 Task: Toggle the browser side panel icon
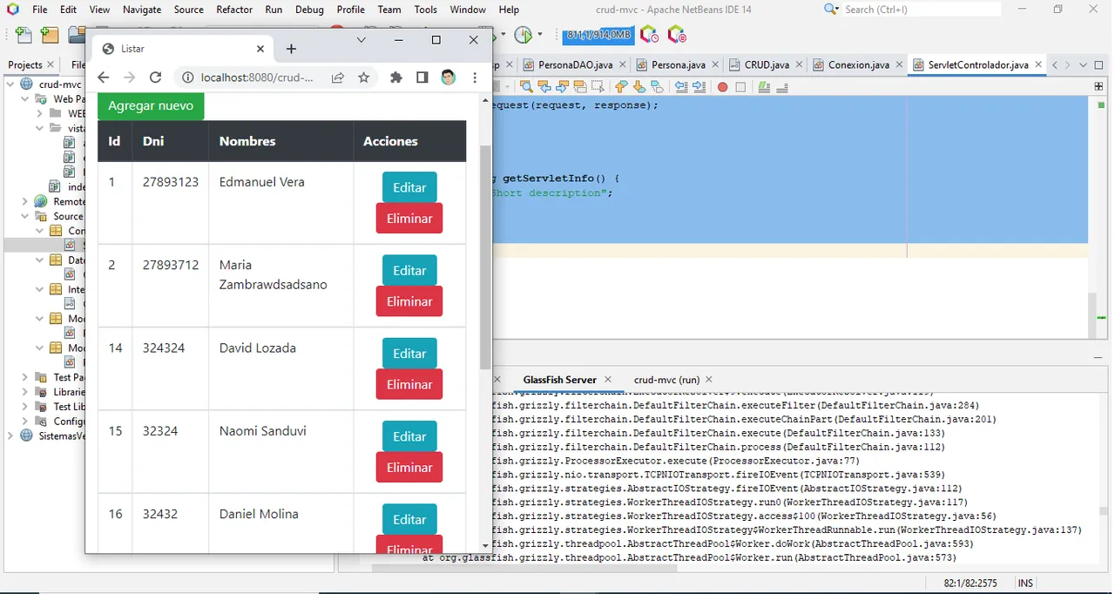[x=422, y=78]
